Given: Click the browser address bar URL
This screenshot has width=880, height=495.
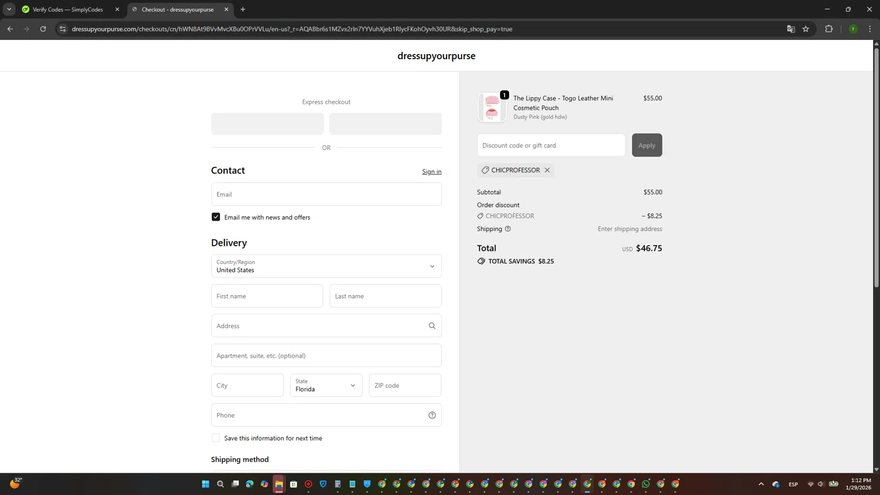Looking at the screenshot, I should point(292,29).
